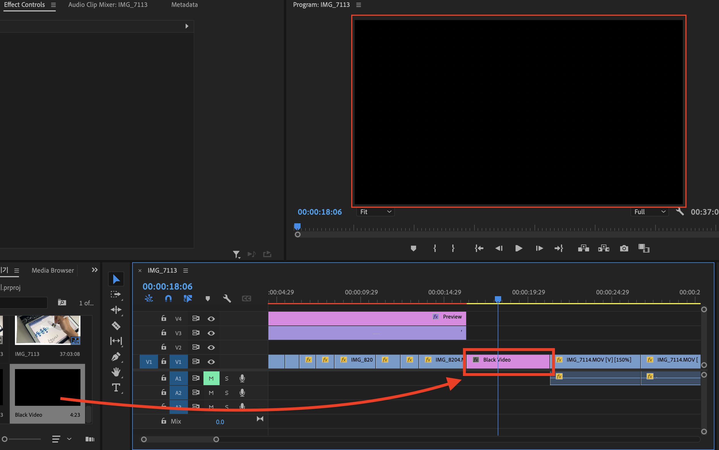Toggle Snap in Timeline magnet icon

pos(168,298)
